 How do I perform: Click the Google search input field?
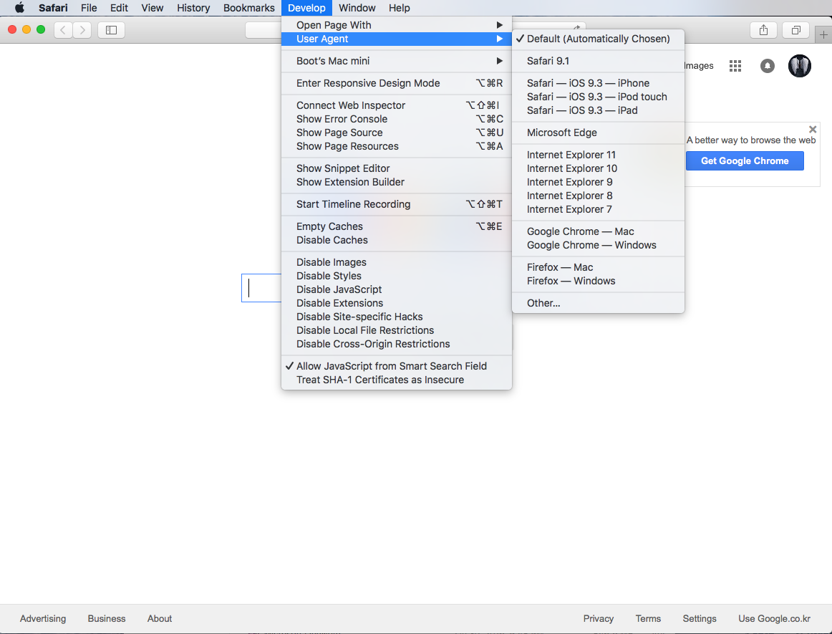(x=261, y=288)
